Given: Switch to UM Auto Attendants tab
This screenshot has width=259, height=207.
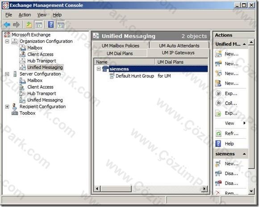Looking at the screenshot, I should (x=179, y=46).
